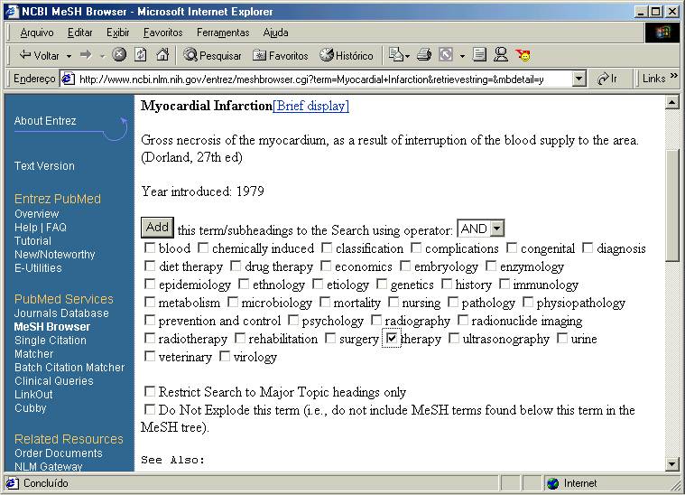Viewport: 685px width, 495px height.
Task: Click the red smiley toolbar icon
Action: pos(523,55)
